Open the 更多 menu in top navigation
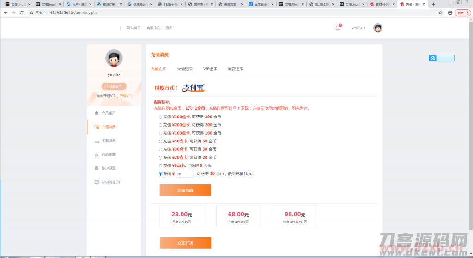473x258 pixels. [x=169, y=28]
